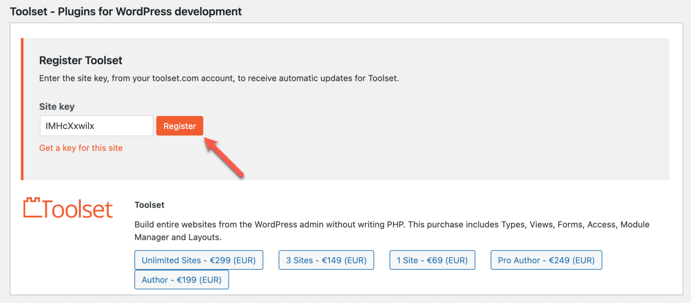This screenshot has height=303, width=691.
Task: Choose the Author - €199 plan
Action: 181,280
